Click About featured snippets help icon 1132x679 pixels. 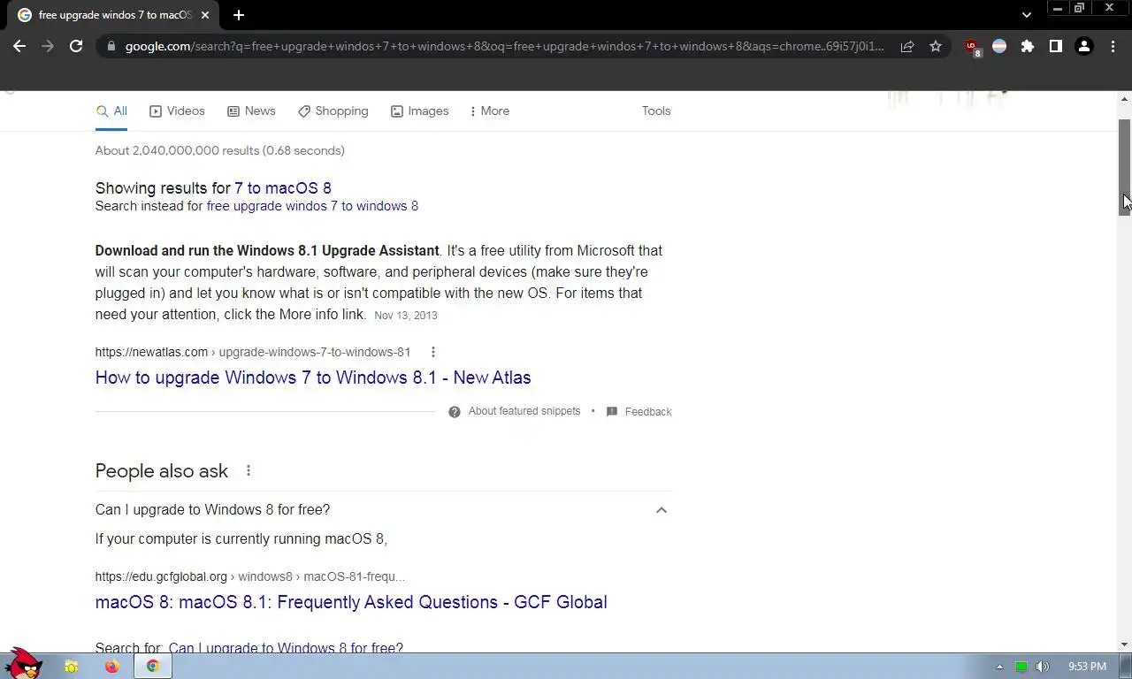coord(455,412)
